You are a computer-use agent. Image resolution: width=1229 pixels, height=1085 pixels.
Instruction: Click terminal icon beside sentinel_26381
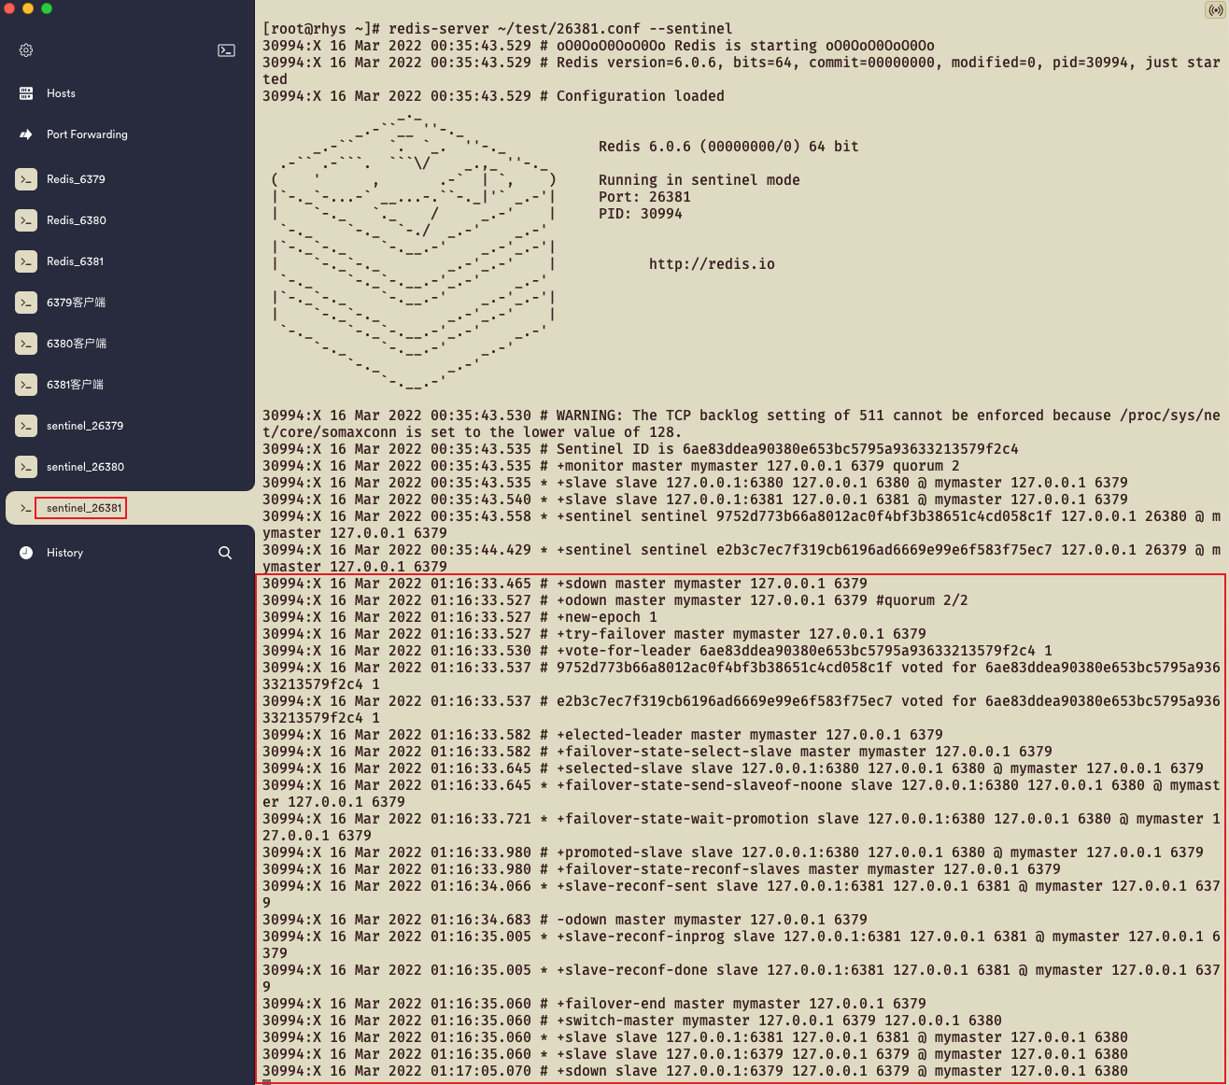click(26, 508)
